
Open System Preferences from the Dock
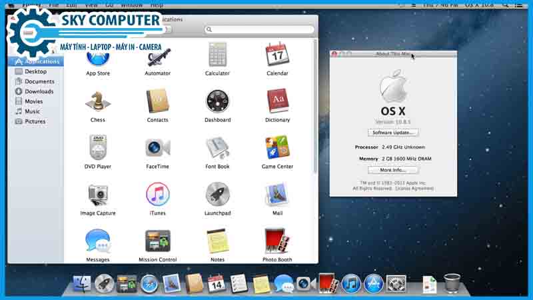(x=396, y=284)
